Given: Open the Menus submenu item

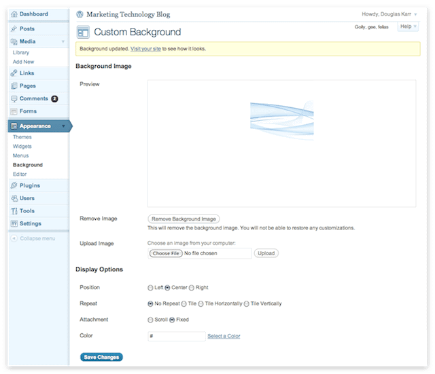Looking at the screenshot, I should 20,155.
